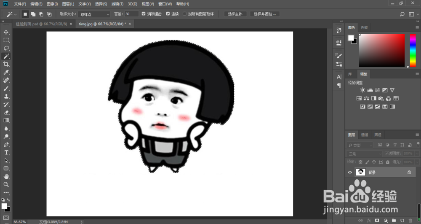Select the Pen tool
The image size is (421, 224).
(x=6, y=145)
